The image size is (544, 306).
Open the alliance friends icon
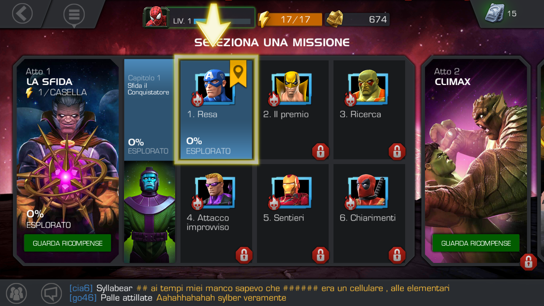16,293
